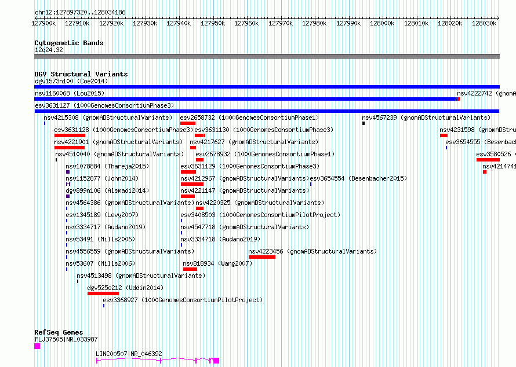Open the nsv4222742 variant label

(486, 93)
